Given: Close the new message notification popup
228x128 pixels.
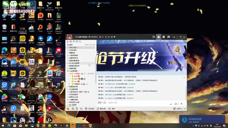Looking at the screenshot, I should point(223,117).
